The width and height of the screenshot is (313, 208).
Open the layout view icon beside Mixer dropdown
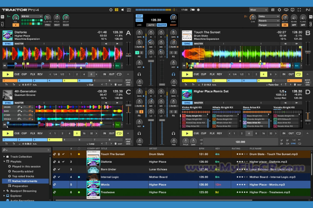click(273, 10)
